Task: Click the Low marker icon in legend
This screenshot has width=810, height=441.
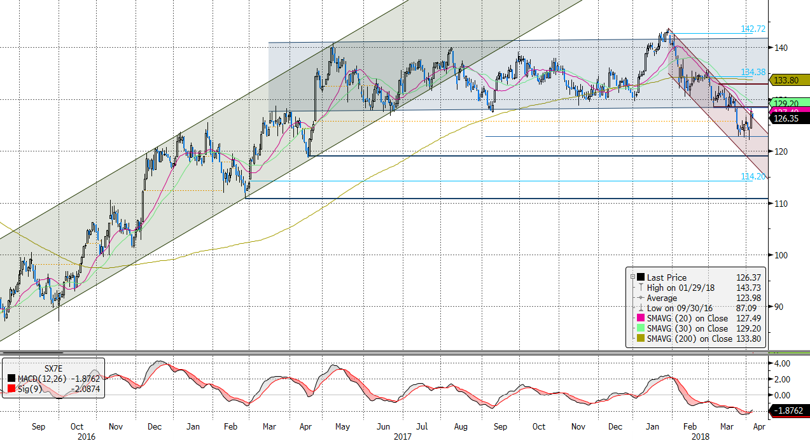Action: pyautogui.click(x=640, y=308)
